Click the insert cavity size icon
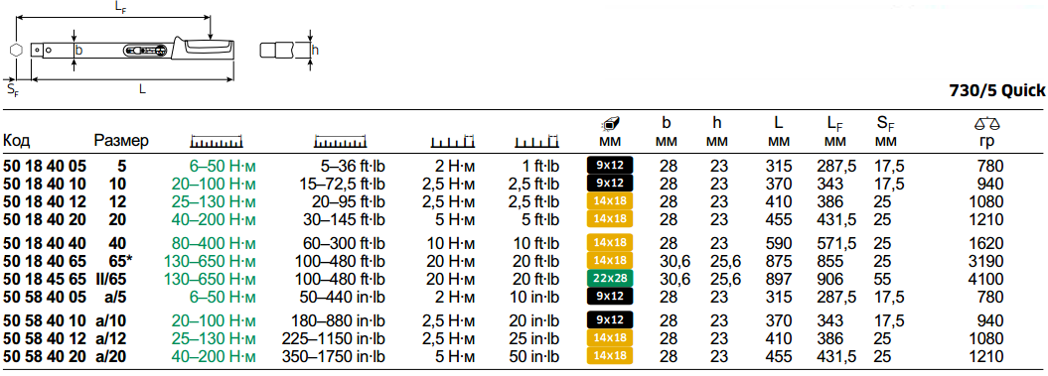1048x376 pixels. coord(611,123)
